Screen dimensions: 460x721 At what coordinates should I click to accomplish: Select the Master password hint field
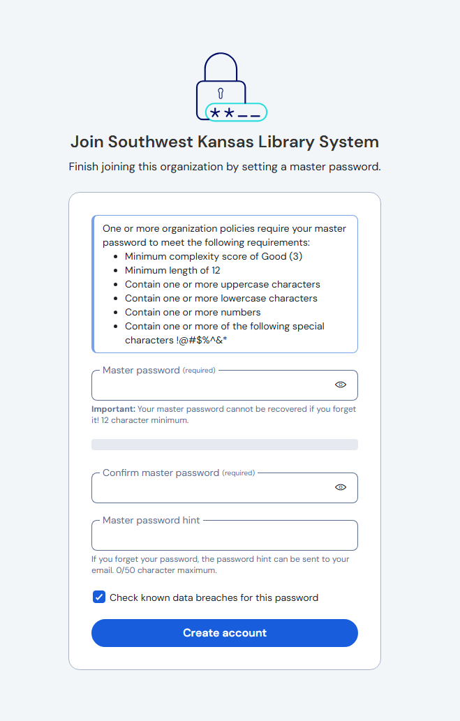pos(225,535)
